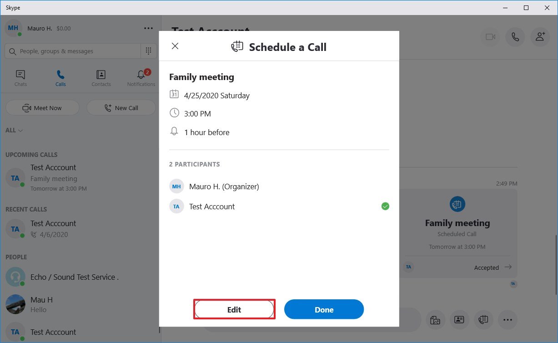Open the share contact card icon

point(459,320)
